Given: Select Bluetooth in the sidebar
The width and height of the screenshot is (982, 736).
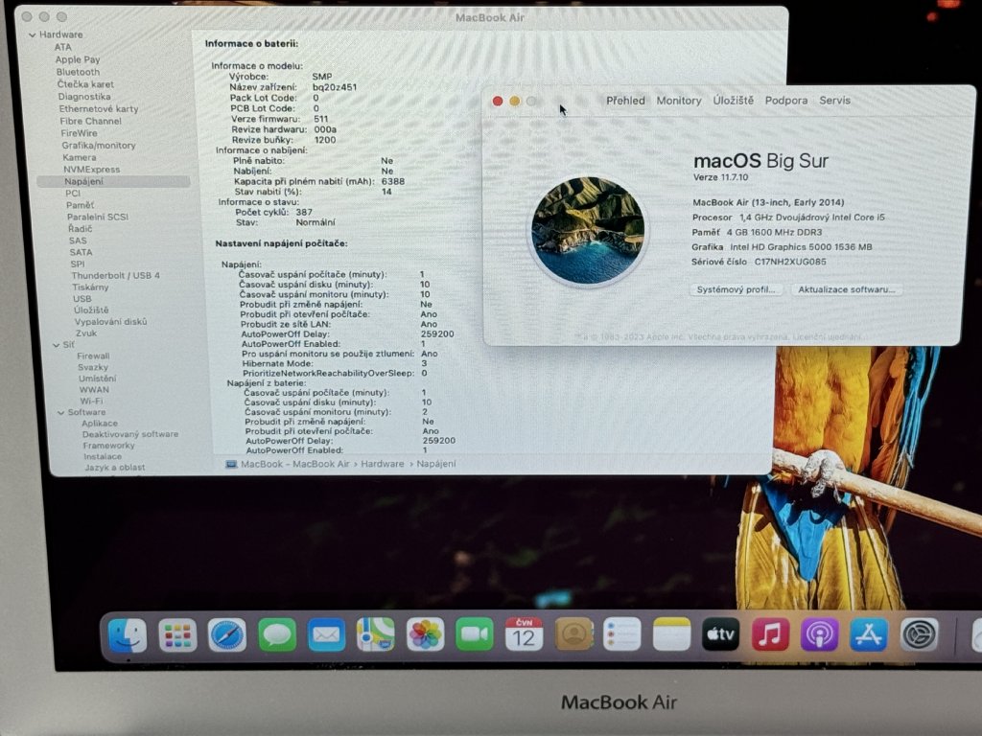Looking at the screenshot, I should 78,73.
